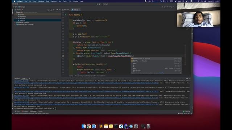Add a new terminal session with plus
Screen dimensions: 232x130
pos(29,78)
